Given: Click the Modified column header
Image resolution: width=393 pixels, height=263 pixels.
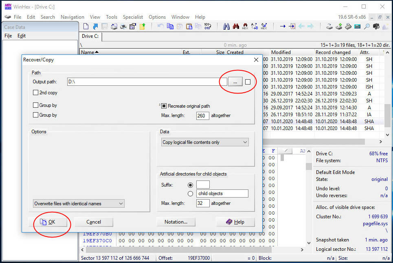Looking at the screenshot, I should click(292, 52).
